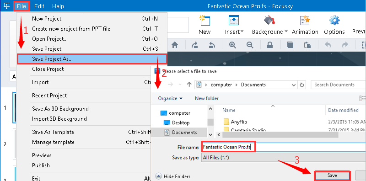
Task: Expand recent locations chevron in save dialog
Action: tap(180, 85)
